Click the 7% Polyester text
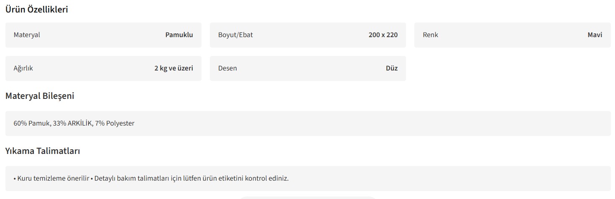 [x=115, y=123]
